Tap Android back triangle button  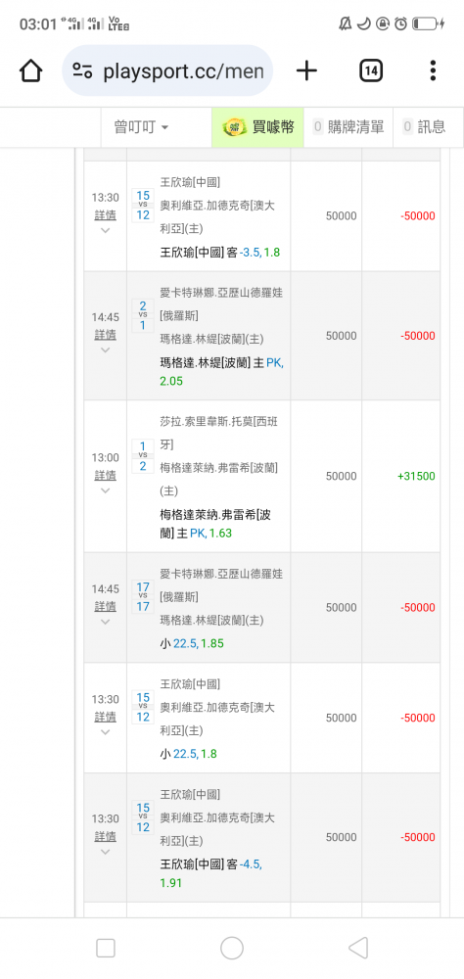[x=358, y=949]
